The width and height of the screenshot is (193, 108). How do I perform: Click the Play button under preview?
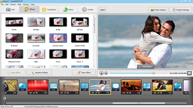(x=102, y=73)
